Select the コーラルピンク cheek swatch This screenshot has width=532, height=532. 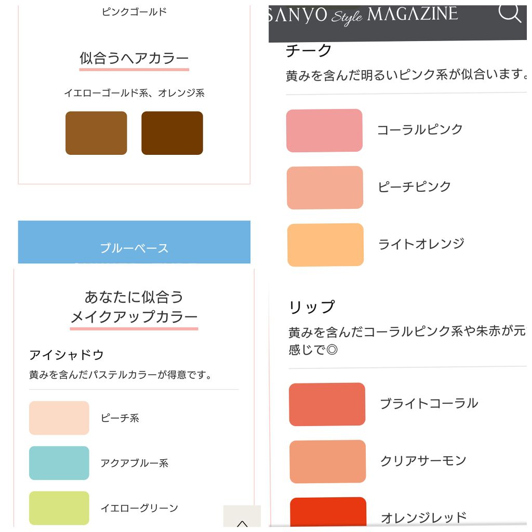pyautogui.click(x=324, y=130)
